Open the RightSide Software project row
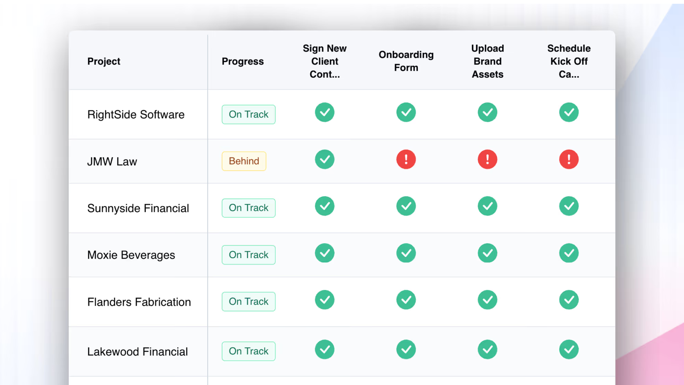The image size is (684, 385). click(342, 114)
